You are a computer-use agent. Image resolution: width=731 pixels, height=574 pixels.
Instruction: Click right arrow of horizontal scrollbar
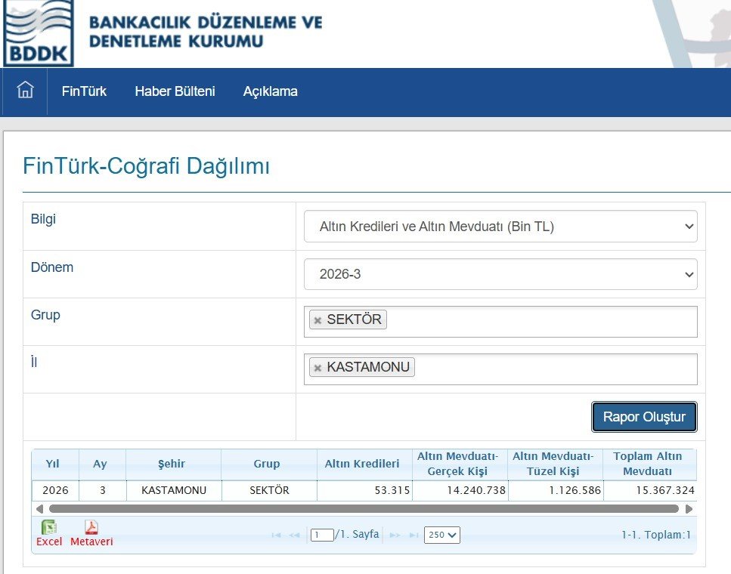coord(689,509)
